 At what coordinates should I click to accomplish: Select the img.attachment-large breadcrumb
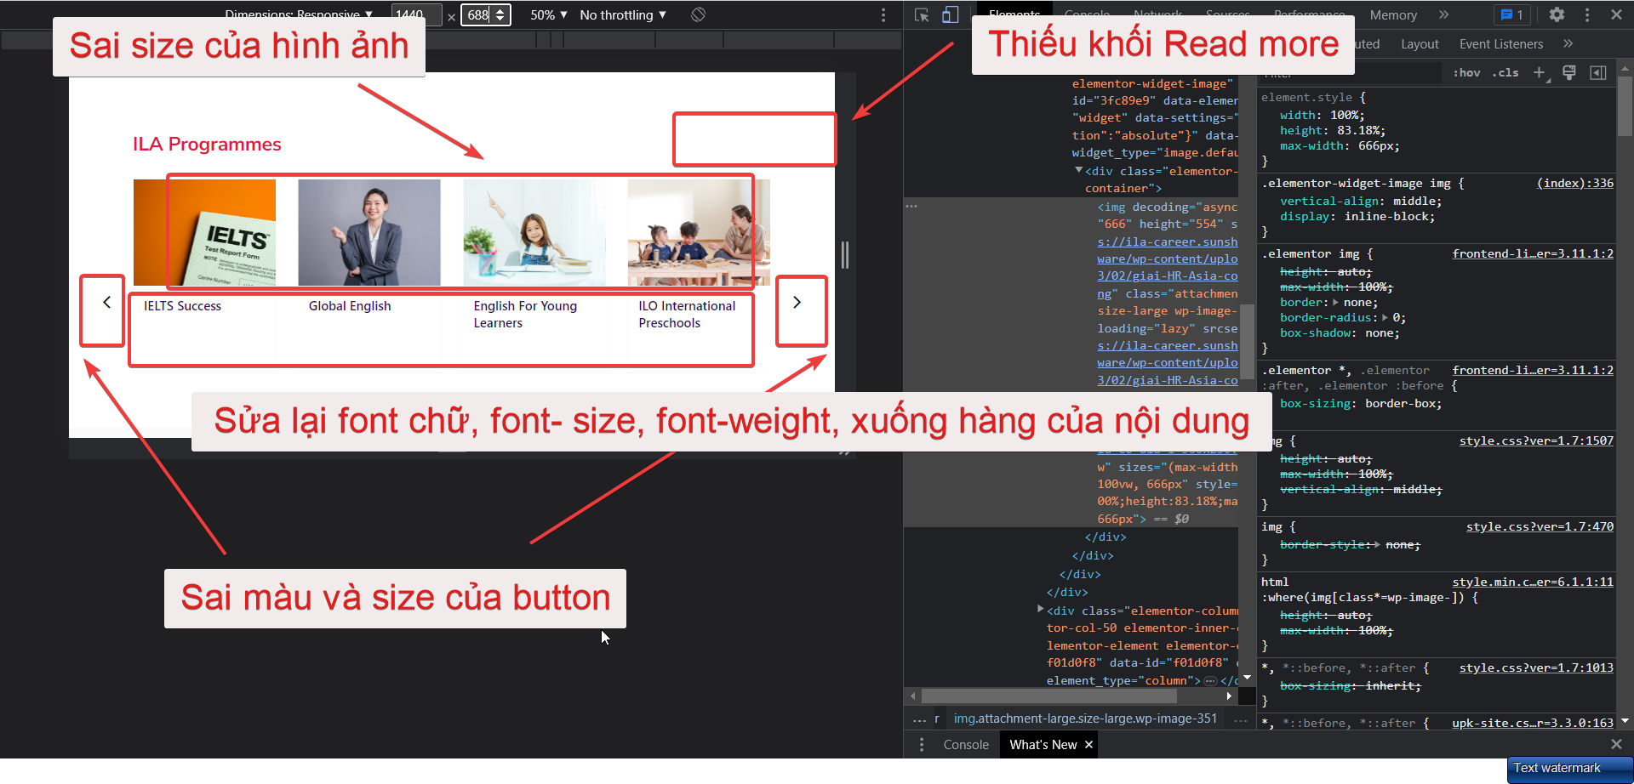pos(1085,719)
